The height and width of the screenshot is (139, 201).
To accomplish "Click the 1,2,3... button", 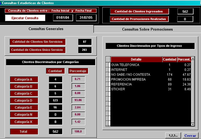I will click(x=173, y=136).
